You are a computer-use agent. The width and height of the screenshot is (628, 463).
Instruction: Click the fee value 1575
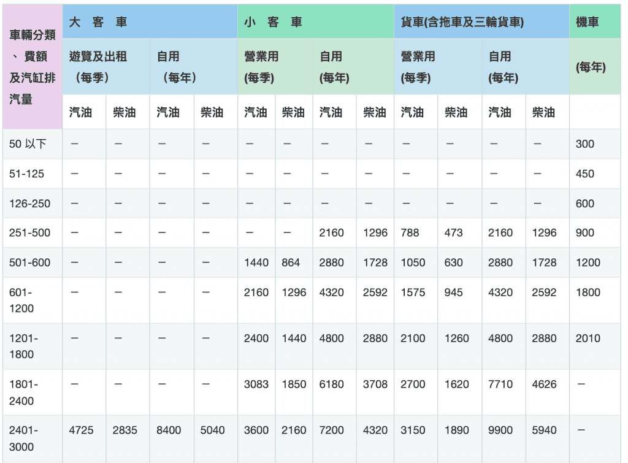[x=413, y=293]
